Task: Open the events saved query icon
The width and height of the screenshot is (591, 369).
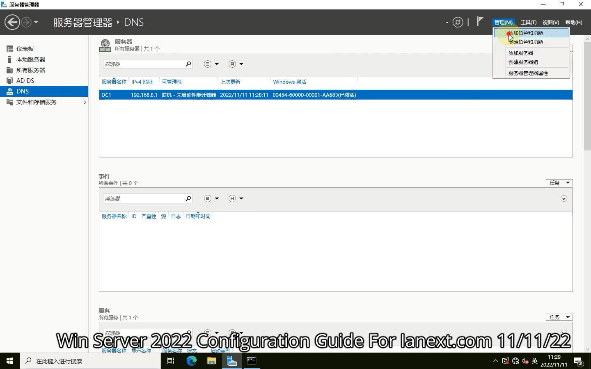Action: click(232, 198)
